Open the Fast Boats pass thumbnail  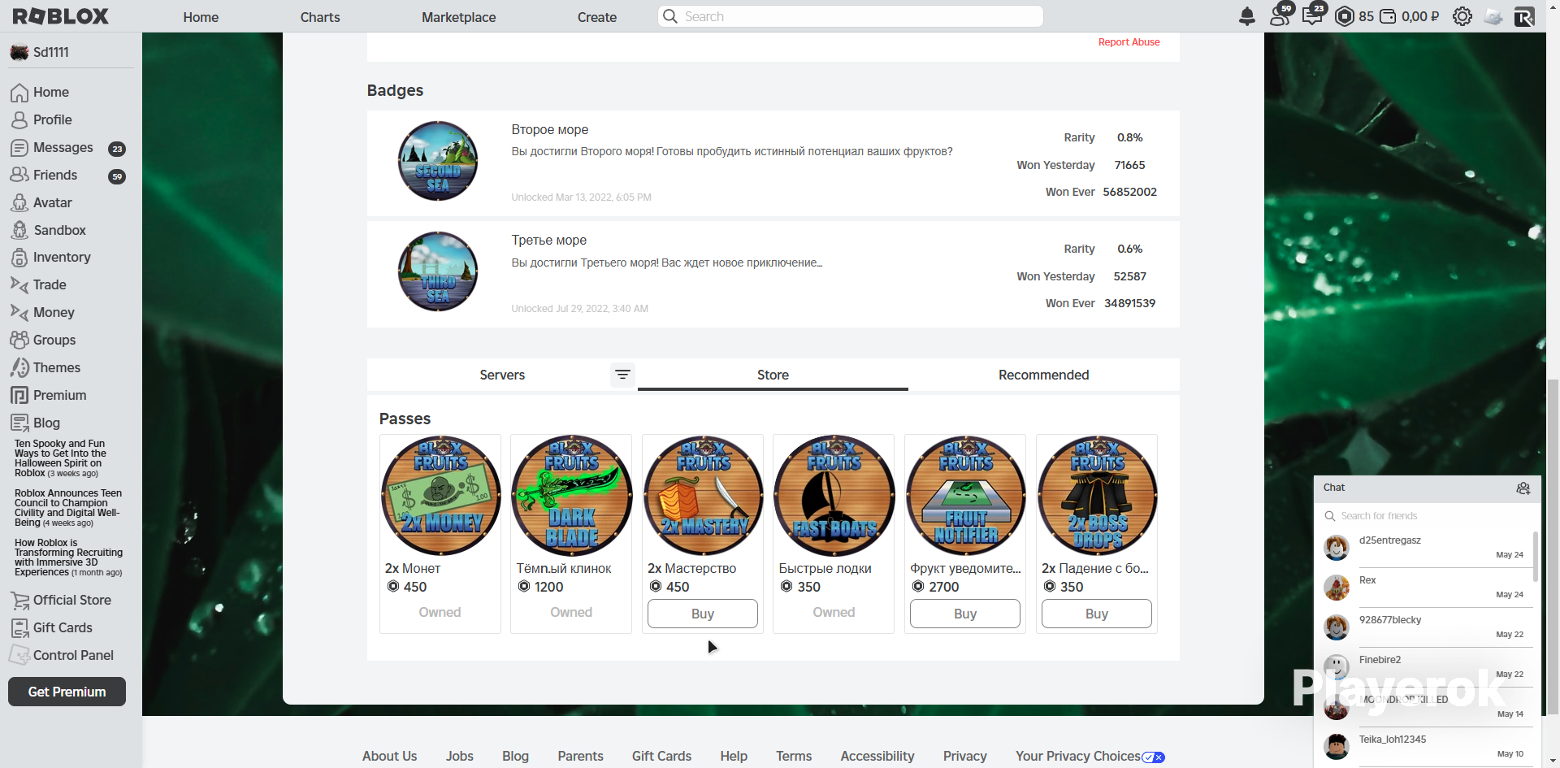(834, 496)
